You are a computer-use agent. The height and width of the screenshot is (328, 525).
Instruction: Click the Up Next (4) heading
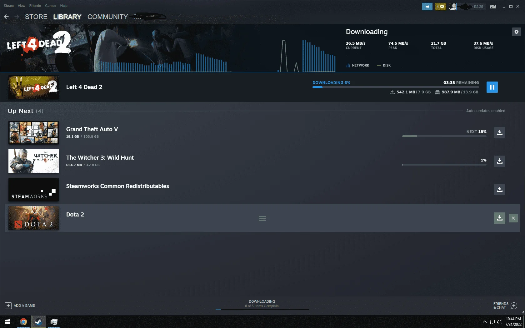pyautogui.click(x=26, y=111)
